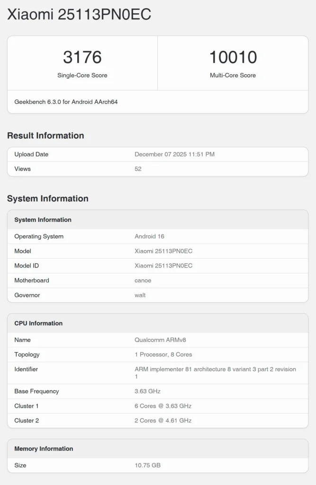
Task: Click the Single-Core Score label
Action: 82,75
